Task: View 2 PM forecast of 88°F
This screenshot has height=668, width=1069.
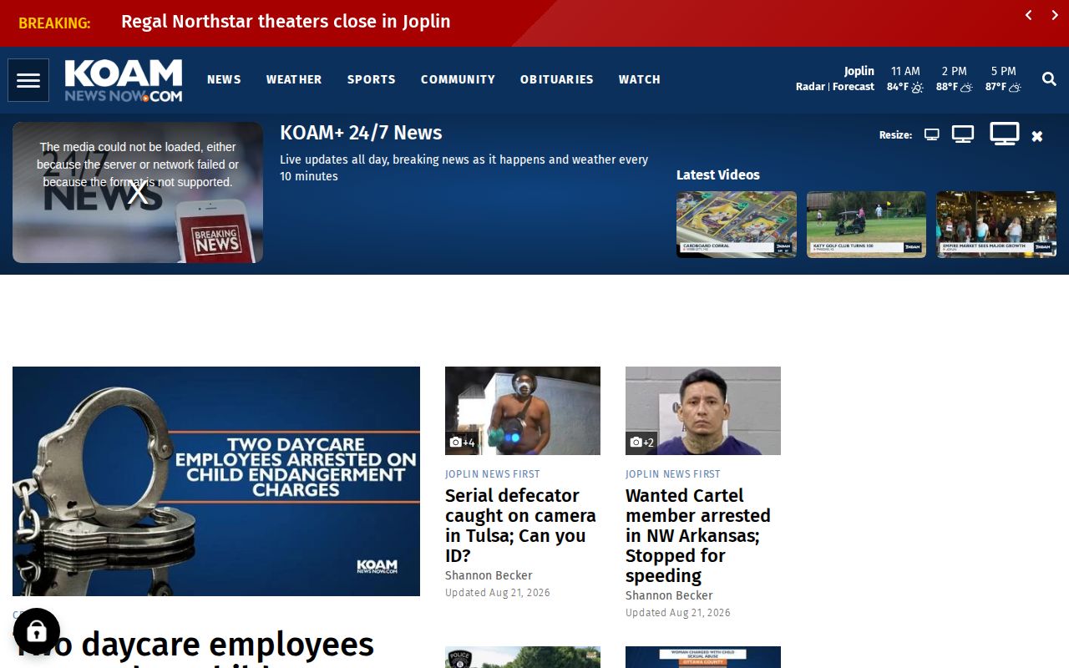Action: (954, 79)
